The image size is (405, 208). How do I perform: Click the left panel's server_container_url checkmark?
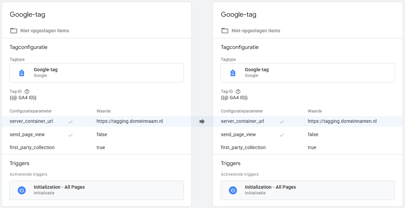coord(71,122)
